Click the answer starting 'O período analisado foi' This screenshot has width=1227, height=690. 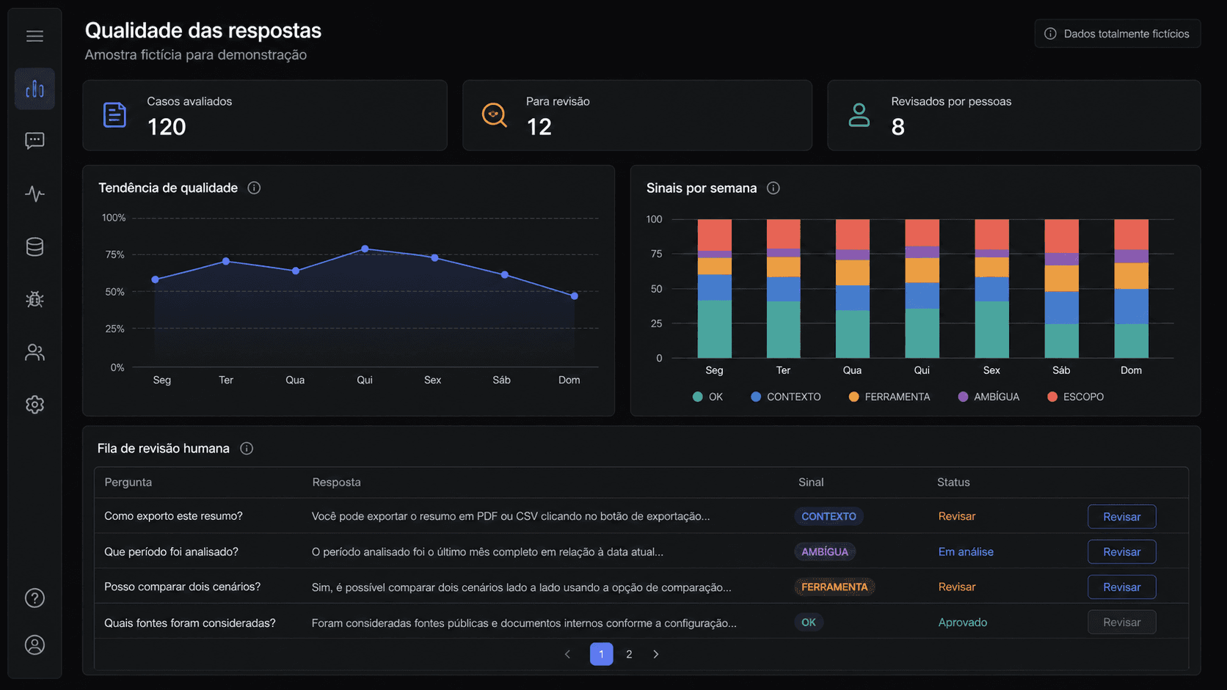click(487, 551)
